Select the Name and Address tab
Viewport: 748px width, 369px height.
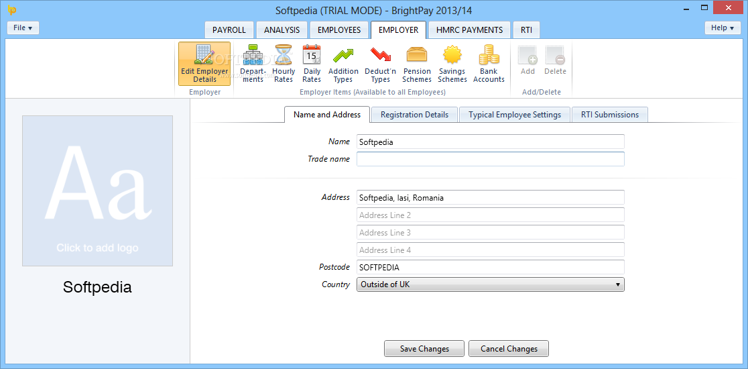pos(327,115)
